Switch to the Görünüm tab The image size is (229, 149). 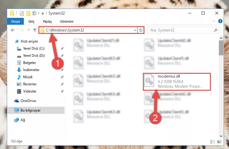(x=67, y=21)
